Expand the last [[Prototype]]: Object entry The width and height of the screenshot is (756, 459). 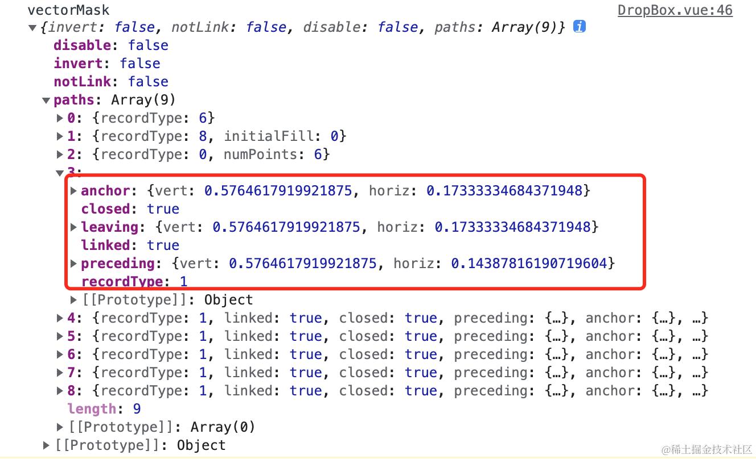click(x=46, y=445)
